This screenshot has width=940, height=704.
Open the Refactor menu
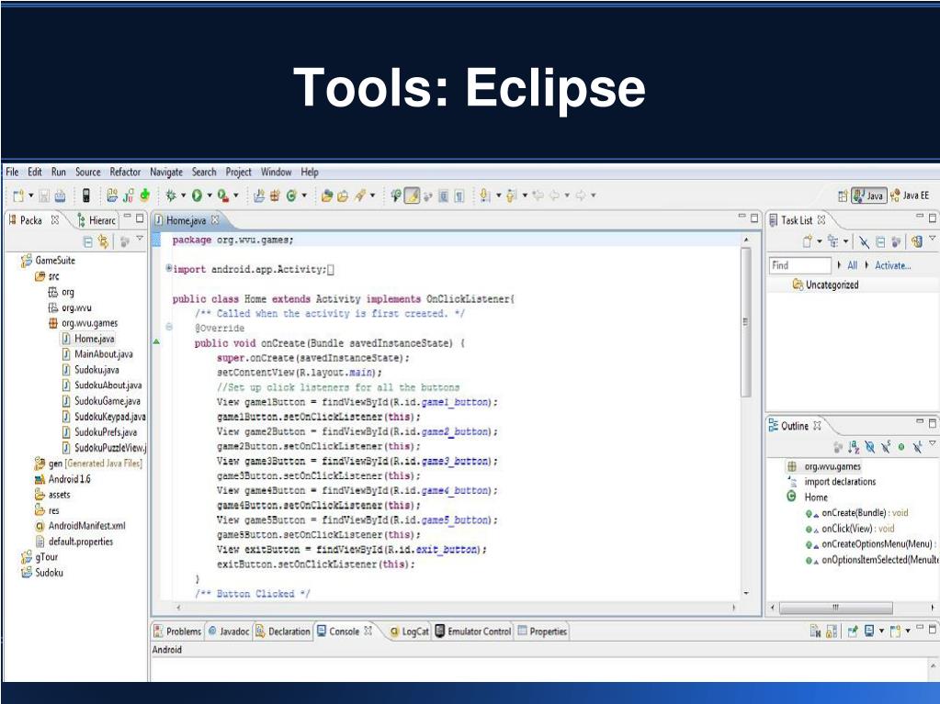[x=125, y=172]
